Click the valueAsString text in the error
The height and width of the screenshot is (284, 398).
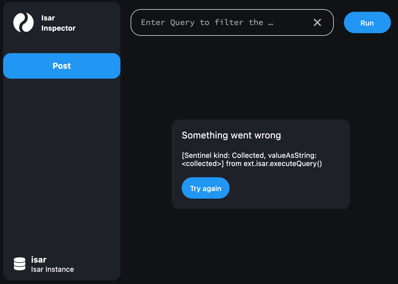point(292,155)
